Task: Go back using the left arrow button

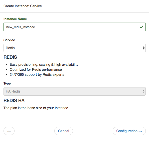Action: 9,131
